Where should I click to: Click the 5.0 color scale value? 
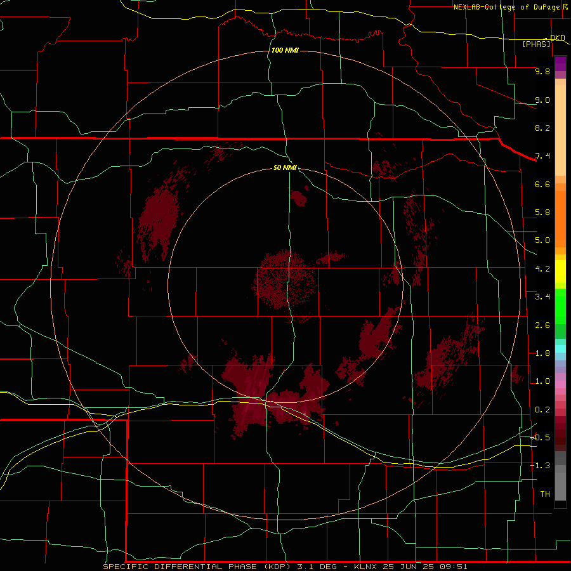(542, 240)
